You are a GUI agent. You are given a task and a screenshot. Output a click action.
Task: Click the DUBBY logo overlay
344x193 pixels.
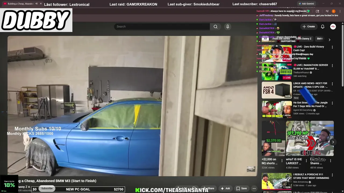click(36, 20)
